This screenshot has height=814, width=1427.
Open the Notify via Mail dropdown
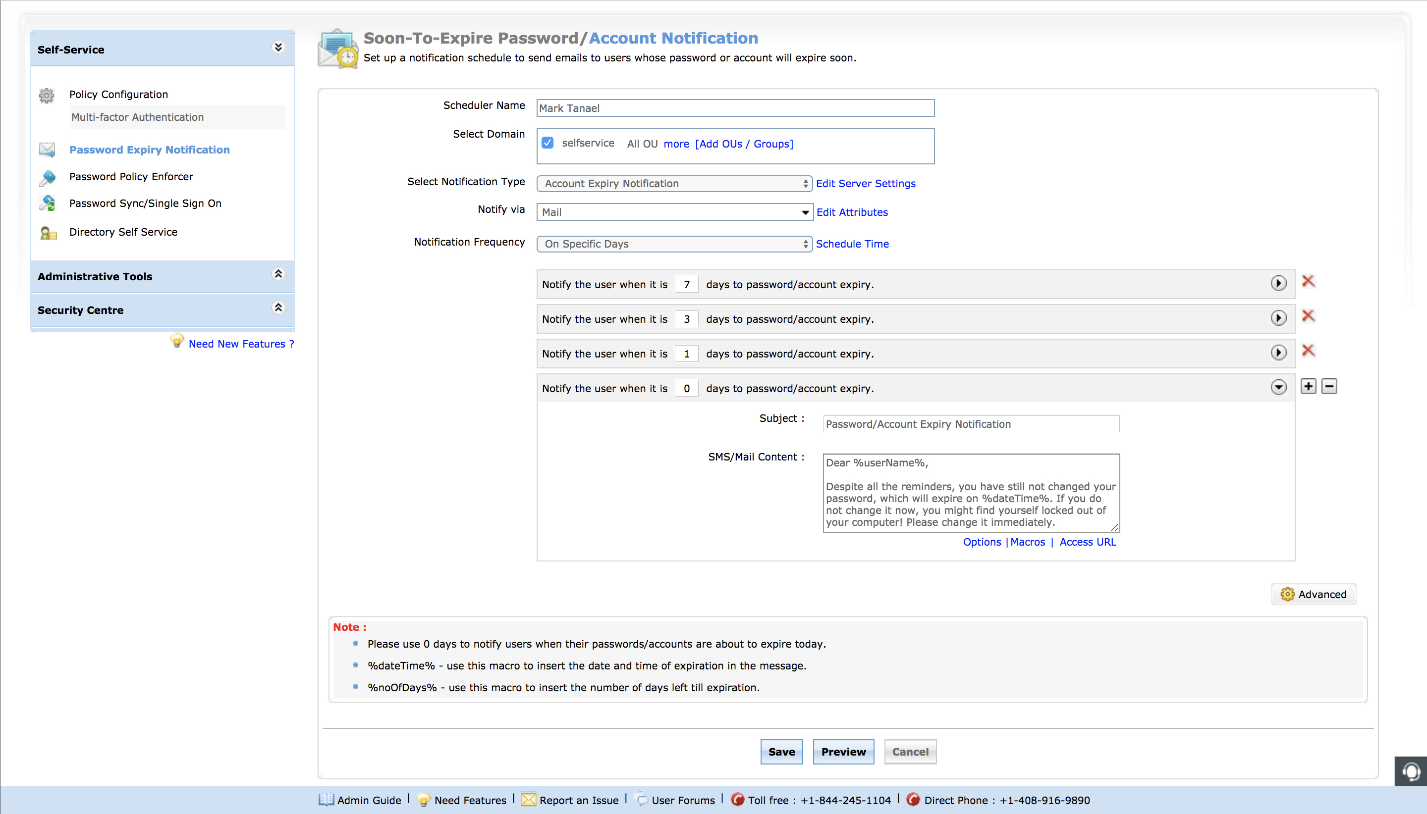click(x=674, y=212)
